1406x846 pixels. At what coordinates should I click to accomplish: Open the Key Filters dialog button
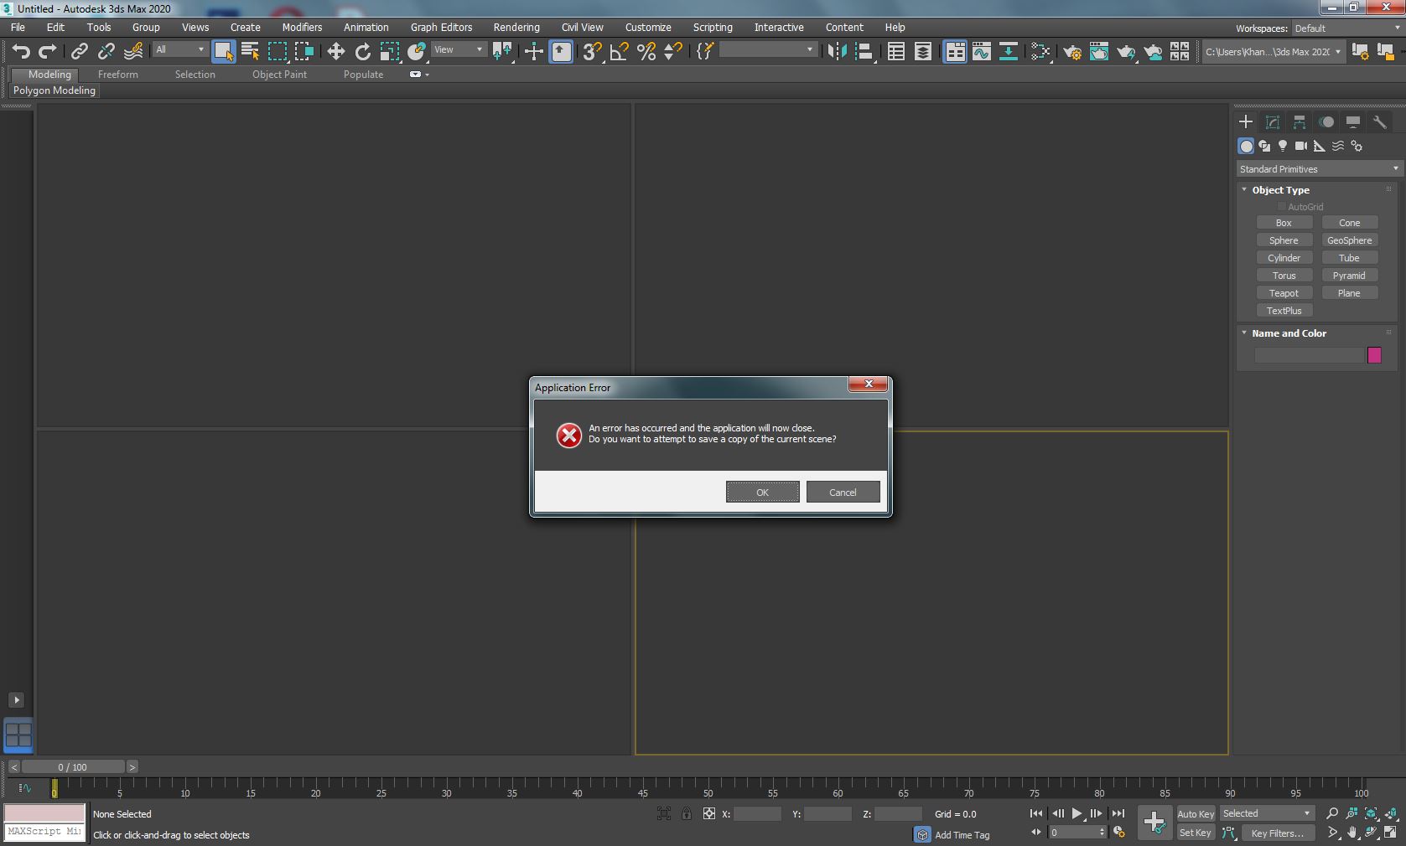pos(1277,833)
